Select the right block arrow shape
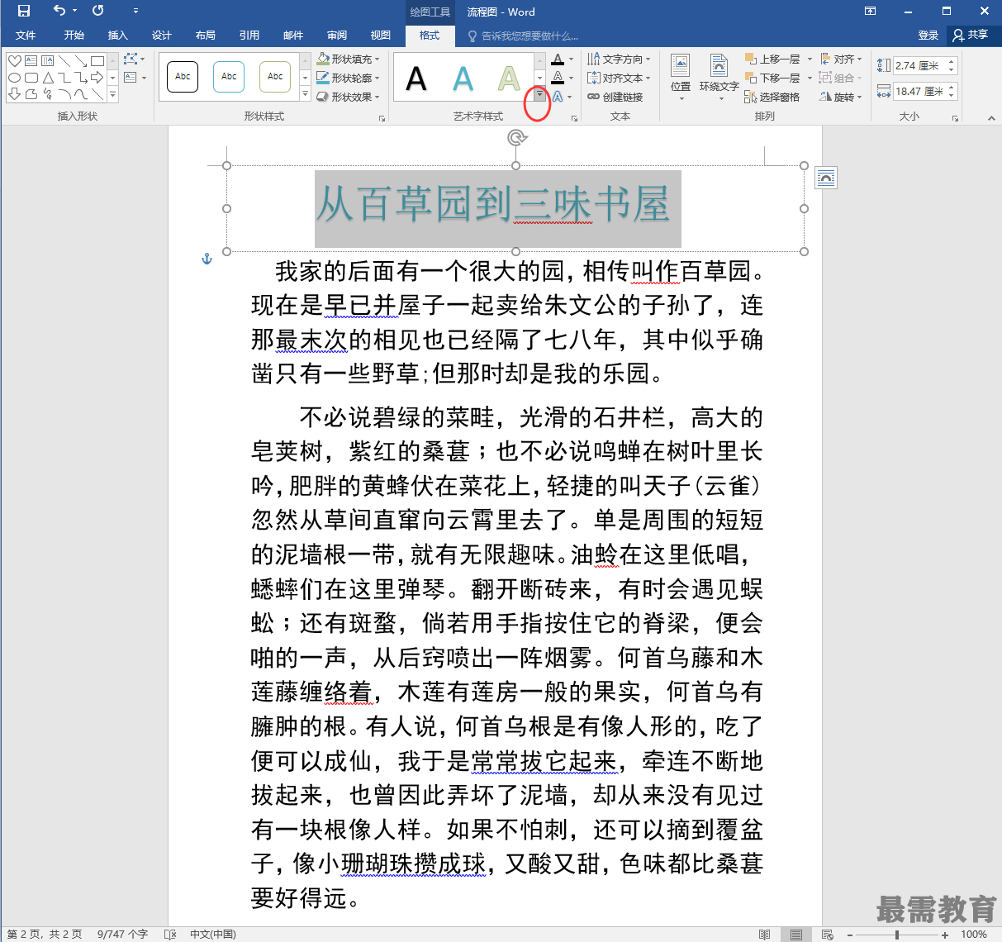This screenshot has width=1002, height=942. click(x=97, y=78)
